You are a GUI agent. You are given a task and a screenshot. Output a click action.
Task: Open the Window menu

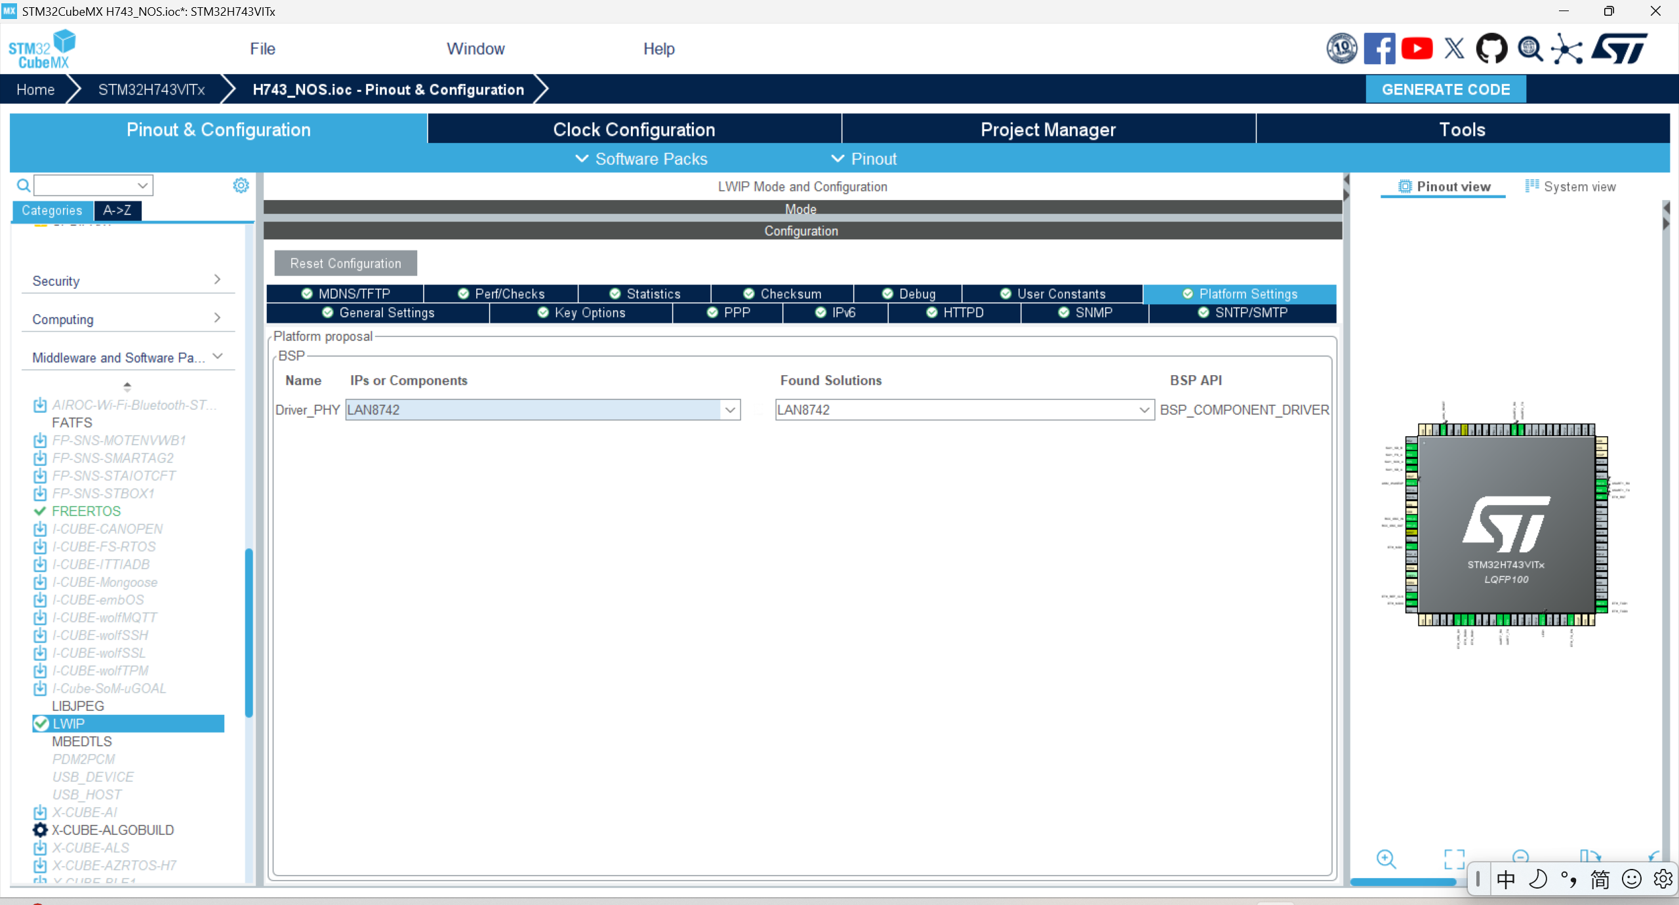point(475,49)
